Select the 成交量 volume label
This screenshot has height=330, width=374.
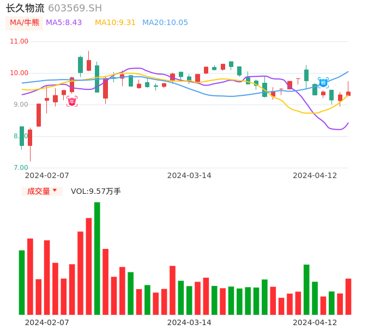38,191
